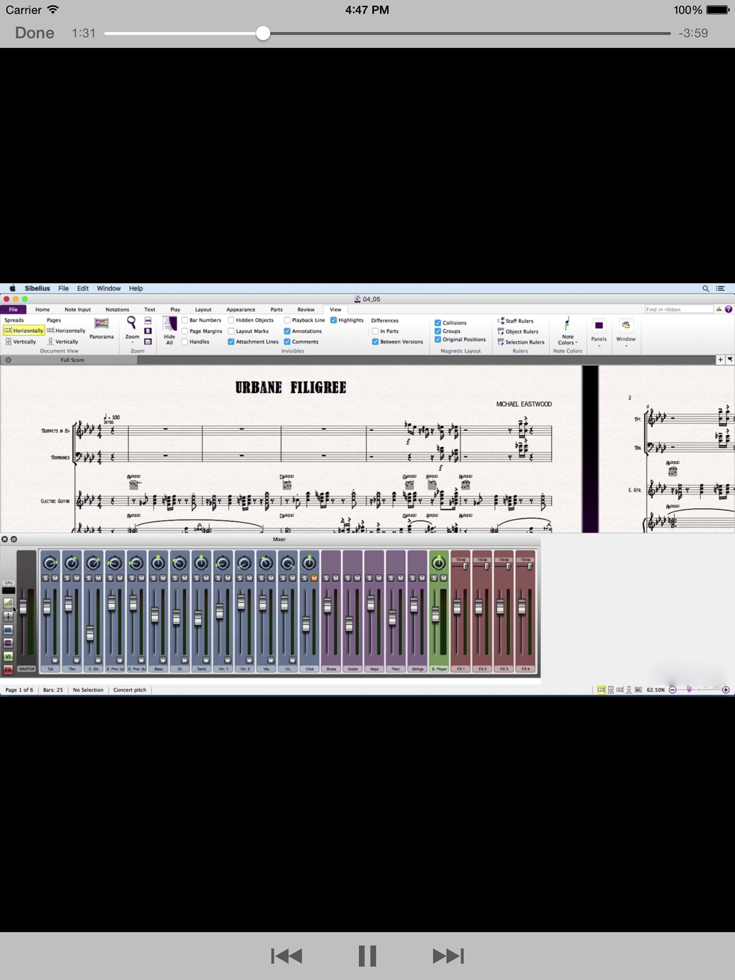Click the Panorama view icon
This screenshot has width=735, height=980.
pyautogui.click(x=102, y=324)
